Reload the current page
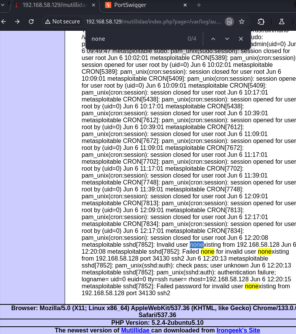The width and height of the screenshot is (296, 334). [x=32, y=22]
